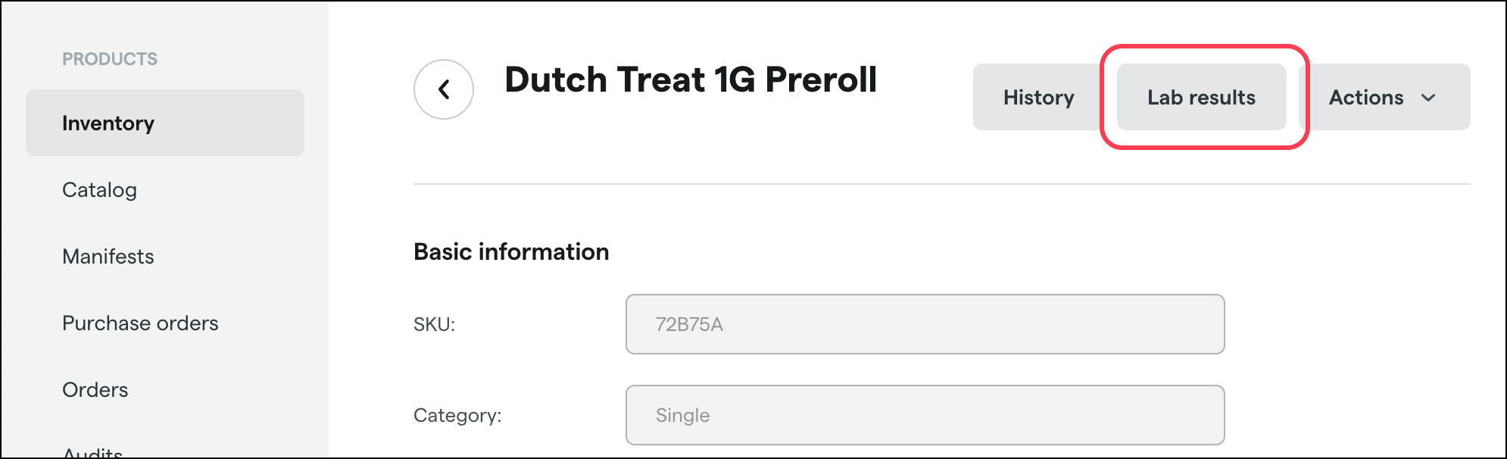Image resolution: width=1507 pixels, height=459 pixels.
Task: Open the Lab results for Dutch Treat 1G Preroll
Action: point(1200,97)
